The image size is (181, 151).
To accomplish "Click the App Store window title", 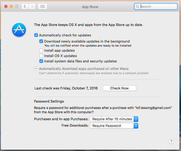I will pos(90,7).
